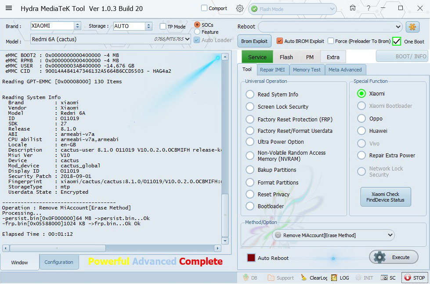This screenshot has width=430, height=284.
Task: Click the green Flash Mode check icon
Action: click(254, 9)
